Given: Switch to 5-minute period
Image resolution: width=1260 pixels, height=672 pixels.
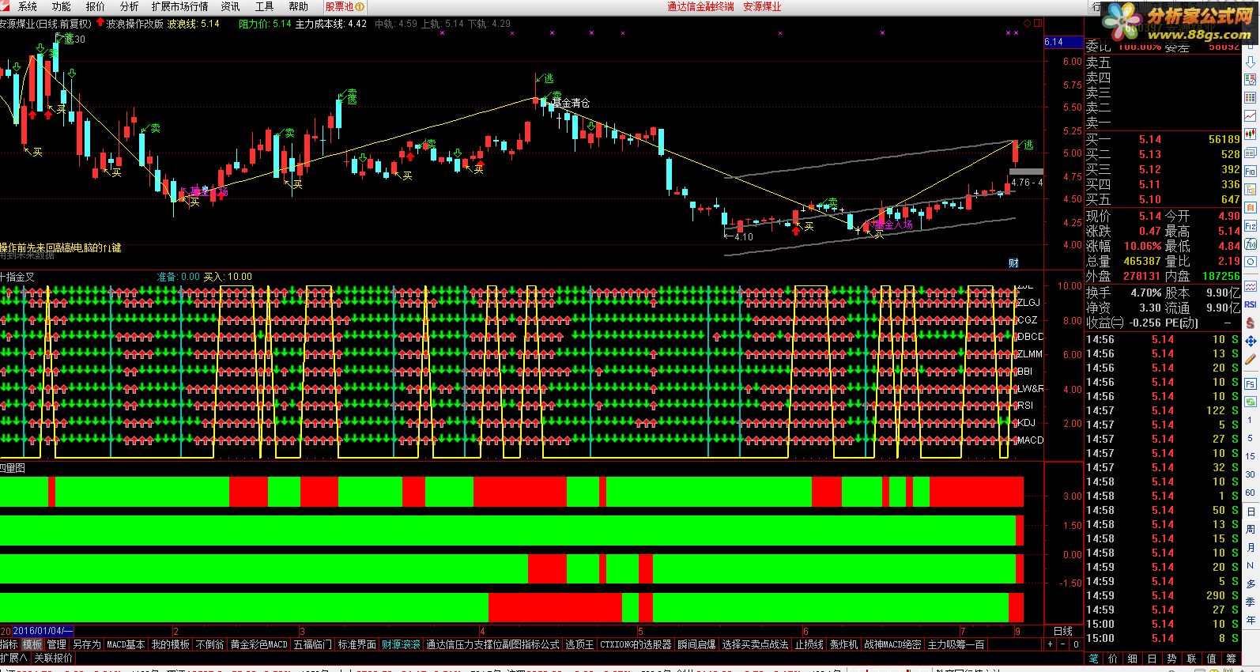Looking at the screenshot, I should (x=1250, y=437).
